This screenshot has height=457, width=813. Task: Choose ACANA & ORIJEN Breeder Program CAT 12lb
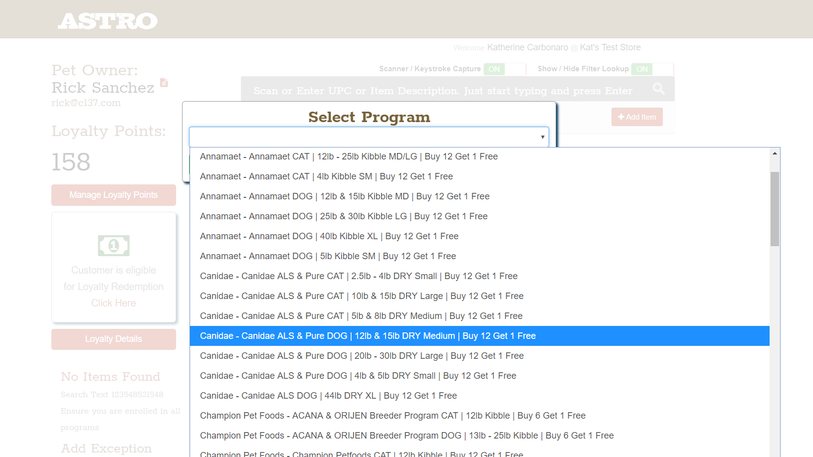point(480,416)
